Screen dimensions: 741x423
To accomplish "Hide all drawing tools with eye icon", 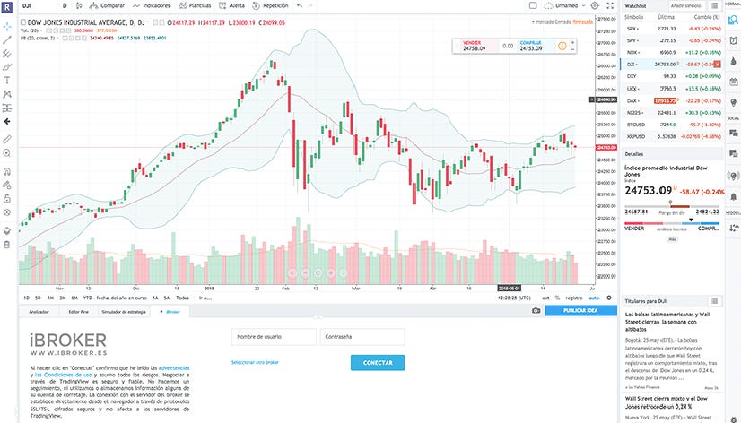I will (x=7, y=212).
